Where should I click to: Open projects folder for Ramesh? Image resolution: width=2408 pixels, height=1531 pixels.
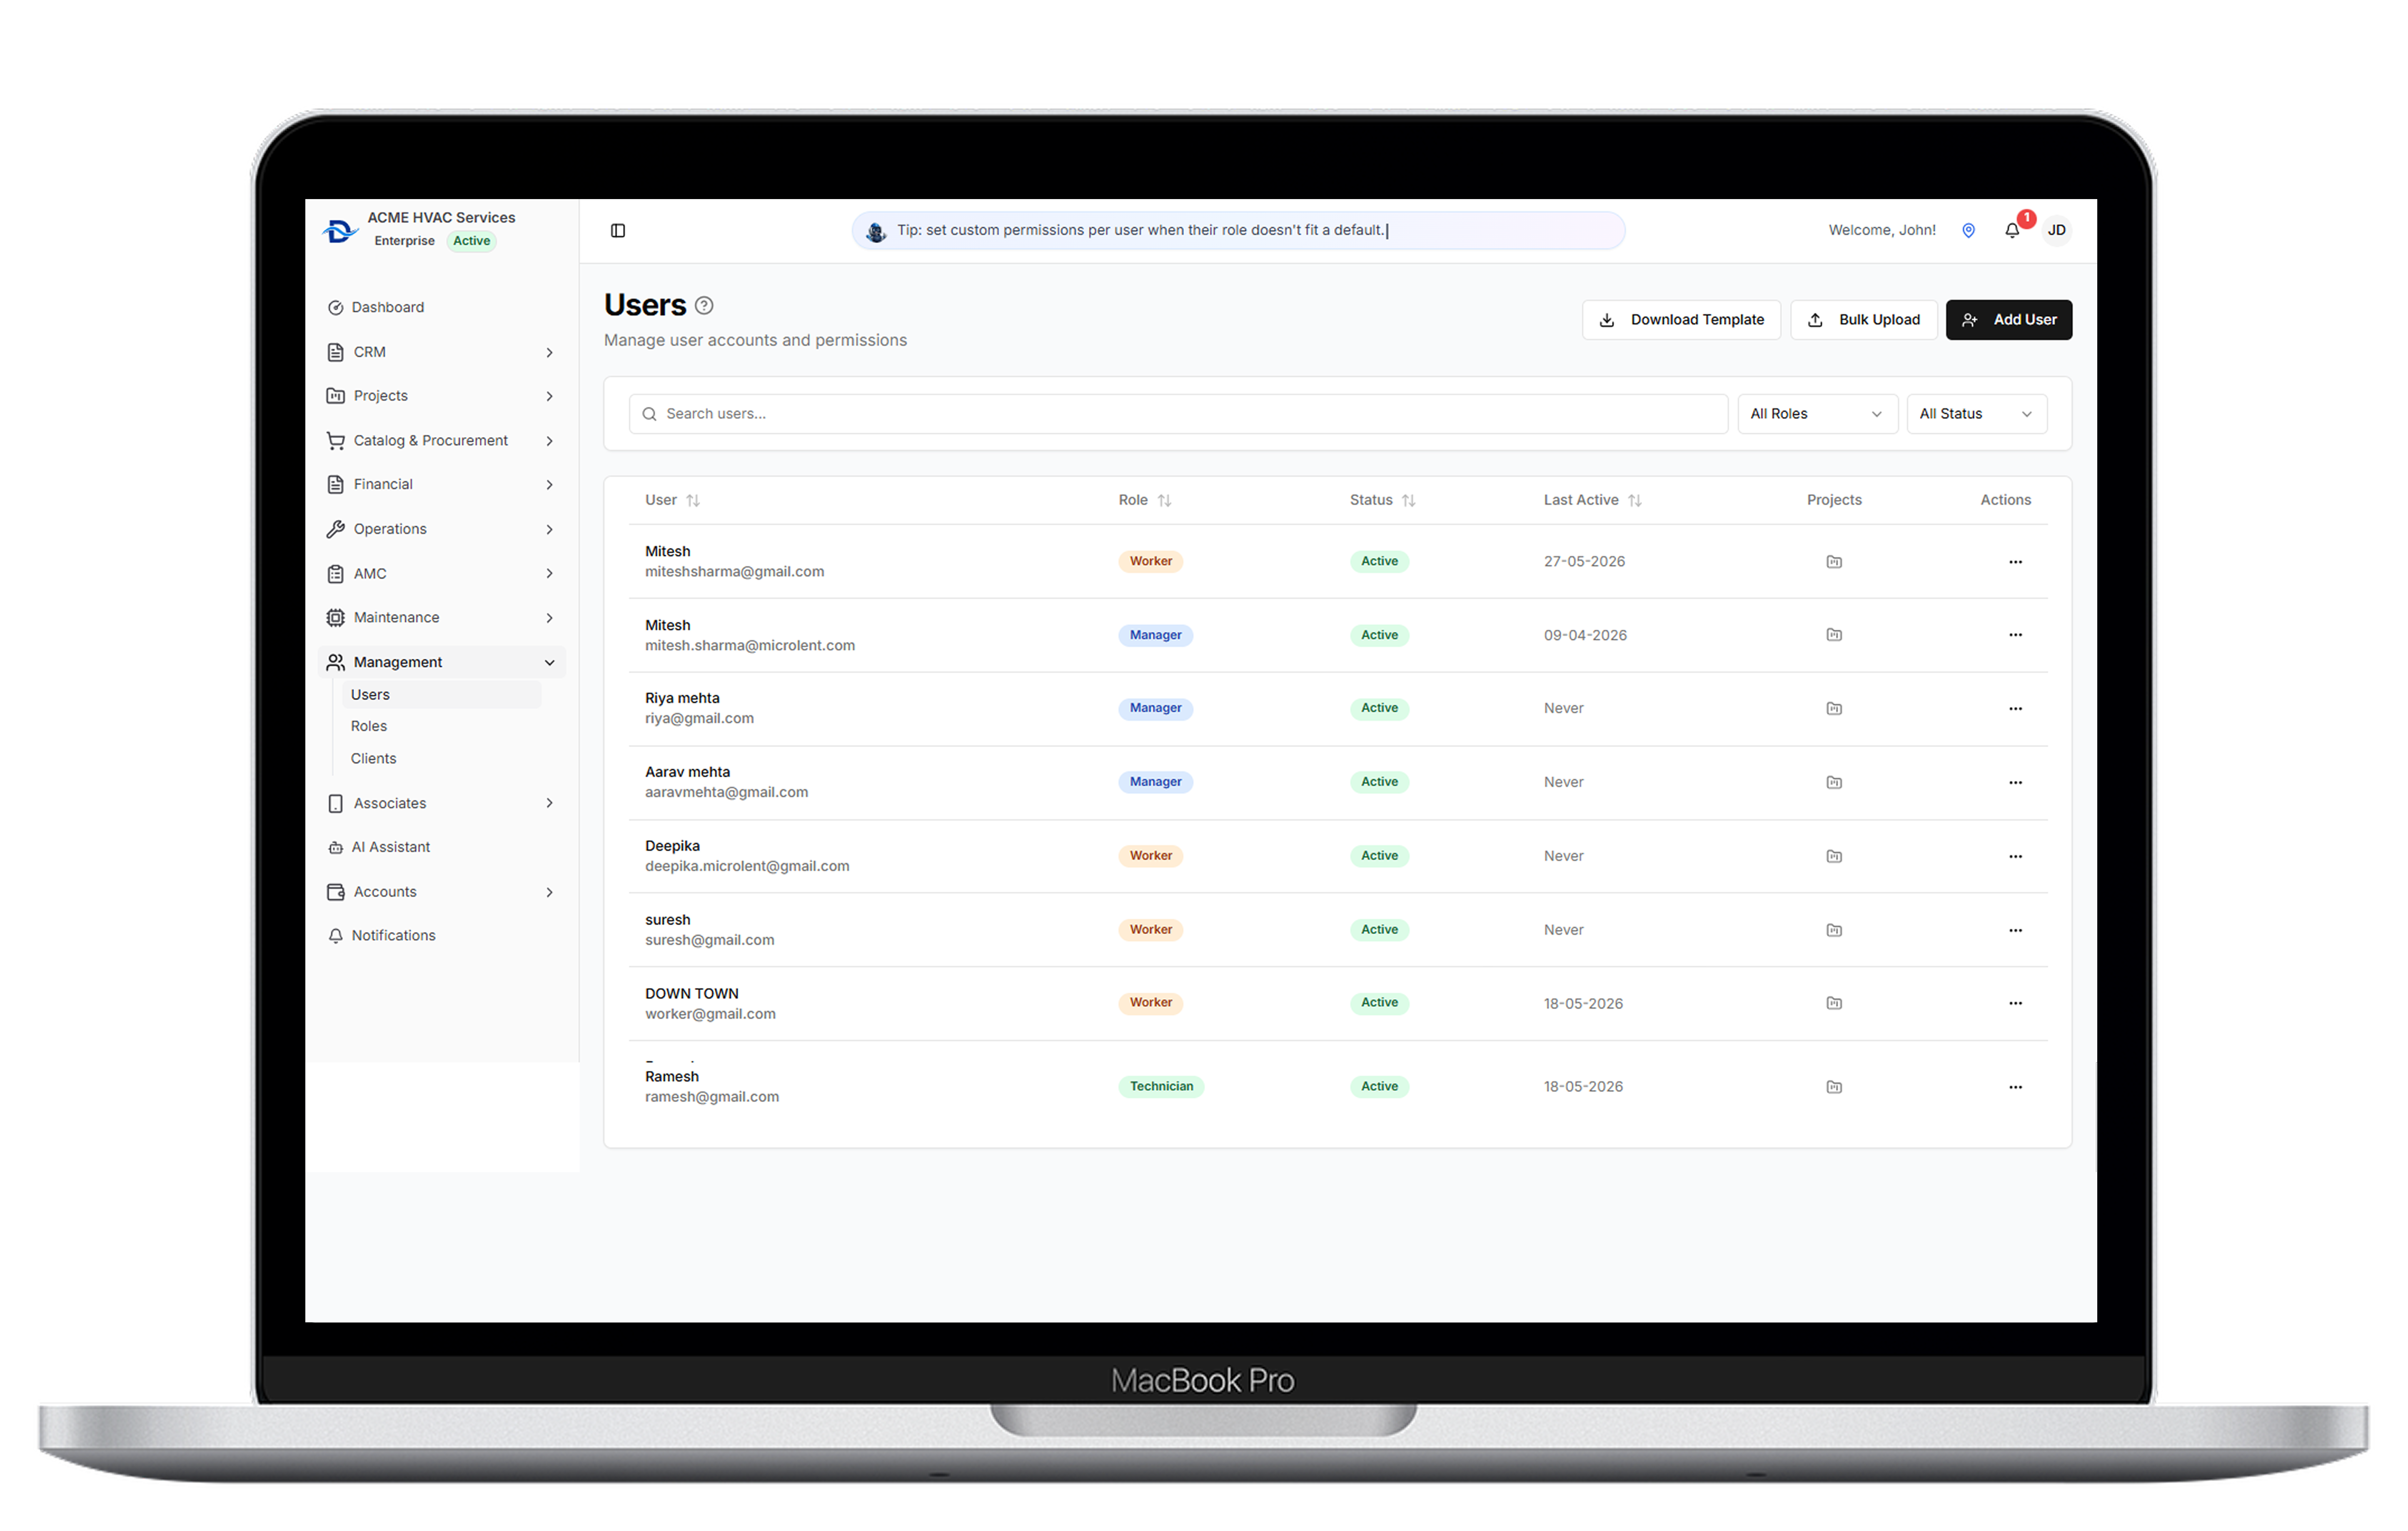pos(1834,1088)
